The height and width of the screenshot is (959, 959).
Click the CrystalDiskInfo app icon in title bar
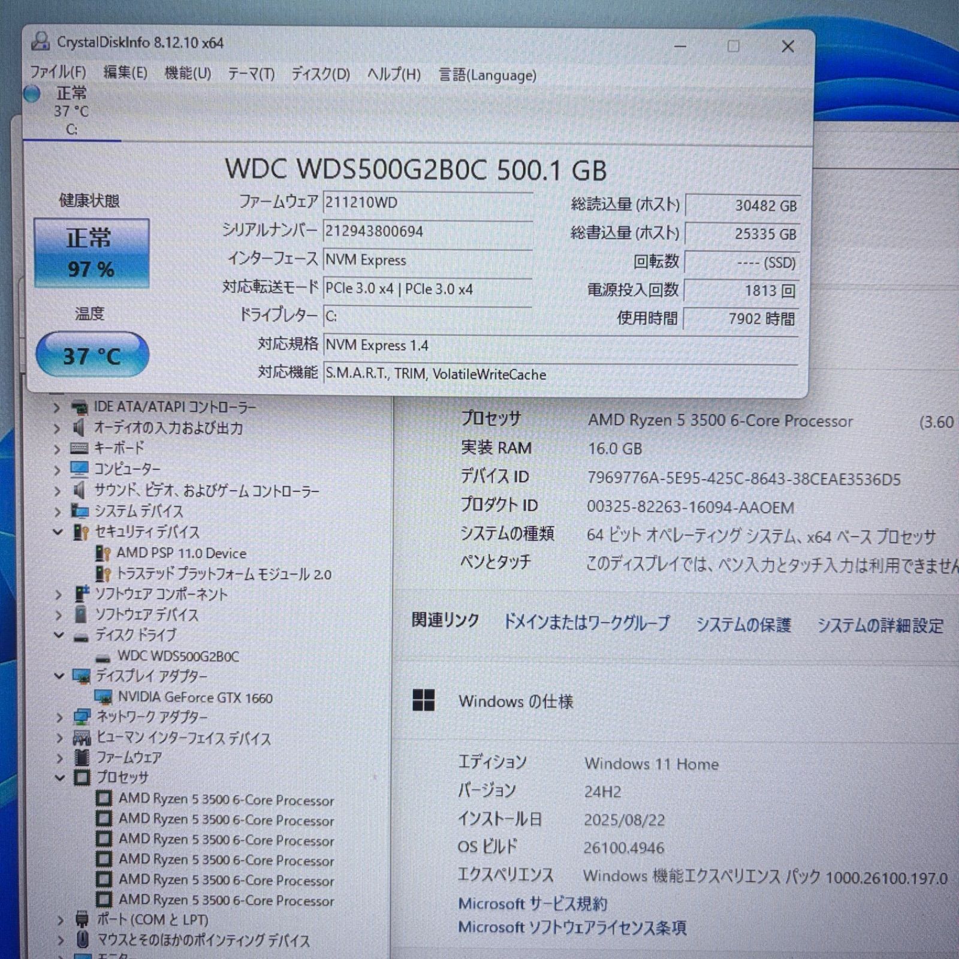coord(40,42)
